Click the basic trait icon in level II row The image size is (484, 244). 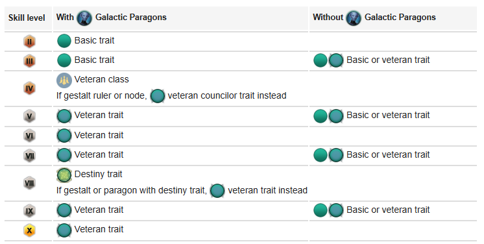pos(64,41)
